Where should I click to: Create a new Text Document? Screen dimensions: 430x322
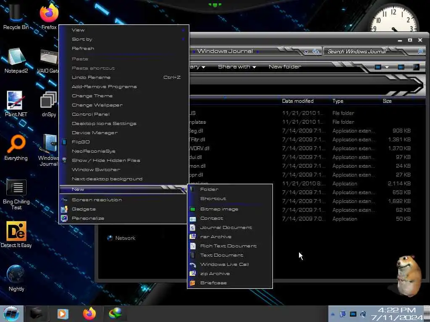point(230,255)
